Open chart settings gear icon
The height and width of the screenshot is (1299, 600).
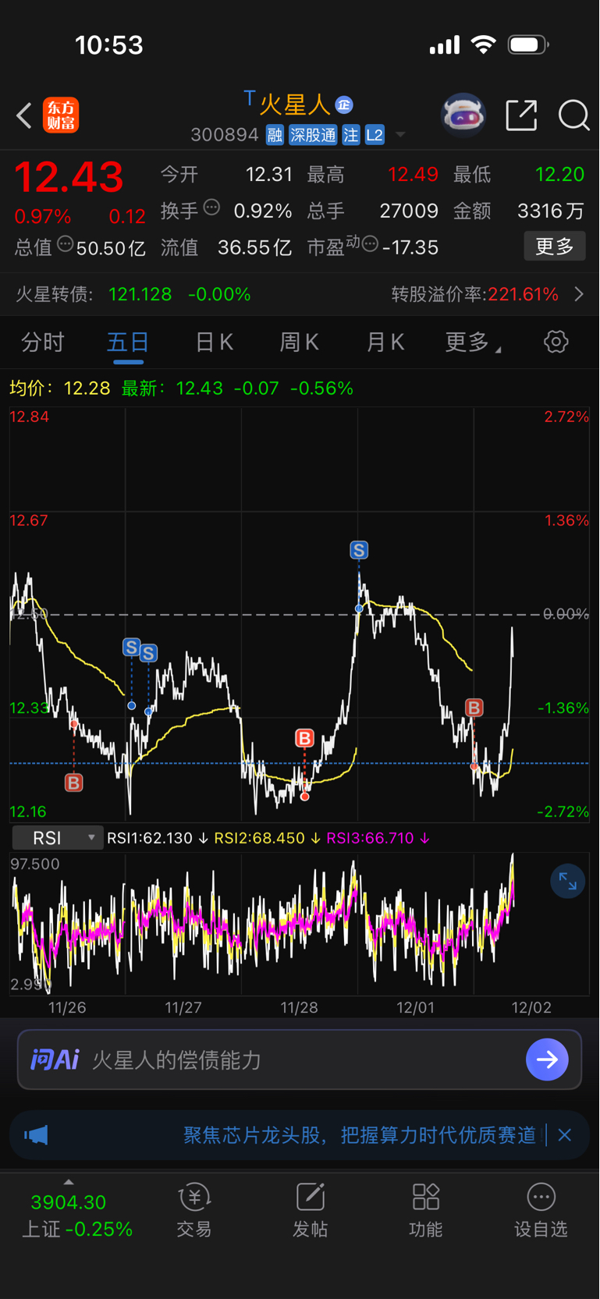556,342
